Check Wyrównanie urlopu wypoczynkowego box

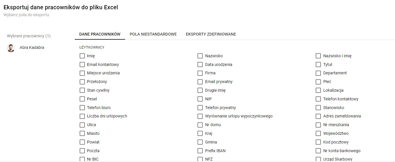tap(200, 116)
